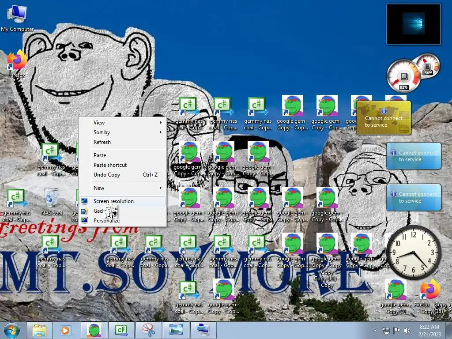The image size is (452, 339).
Task: Open Windows Explorer from the taskbar
Action: [x=39, y=330]
